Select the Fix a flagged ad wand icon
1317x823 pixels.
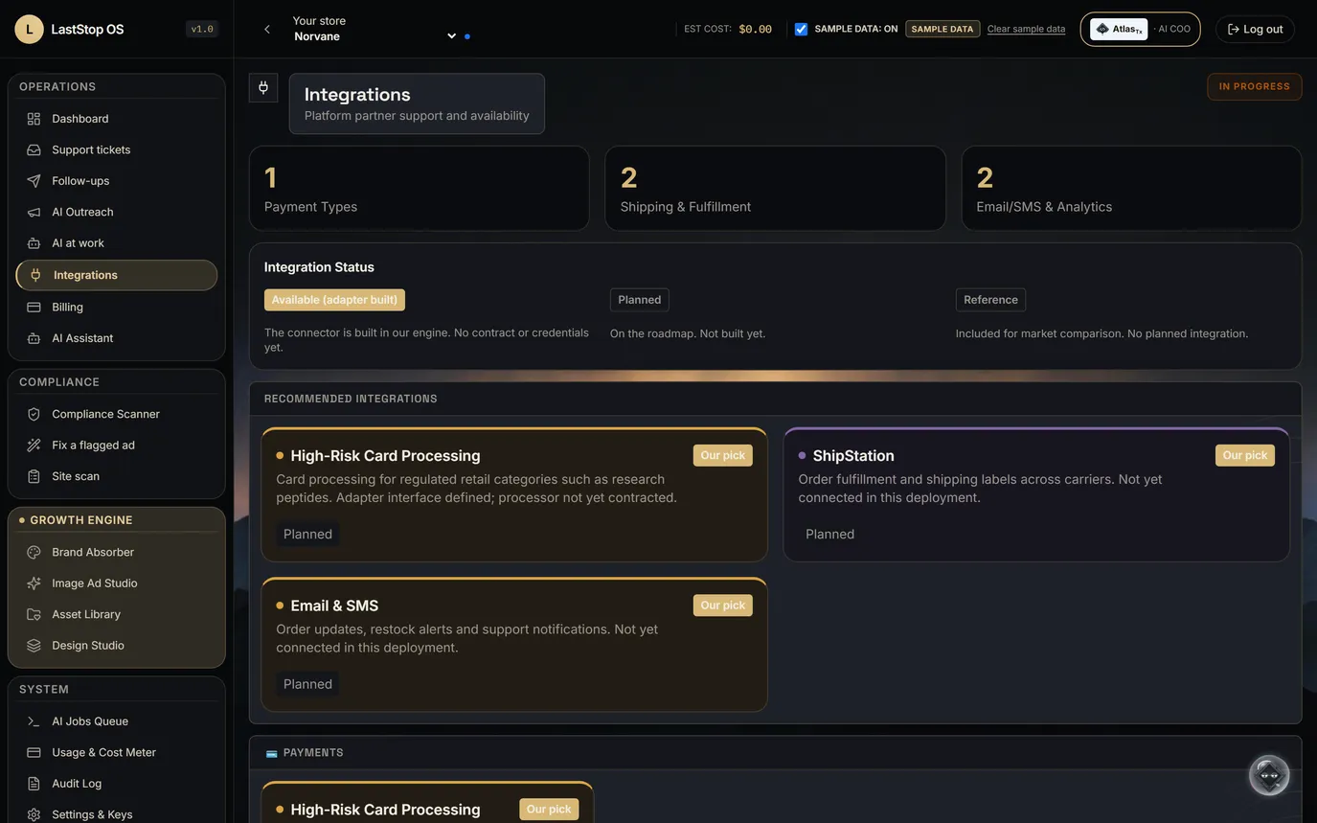coord(34,445)
